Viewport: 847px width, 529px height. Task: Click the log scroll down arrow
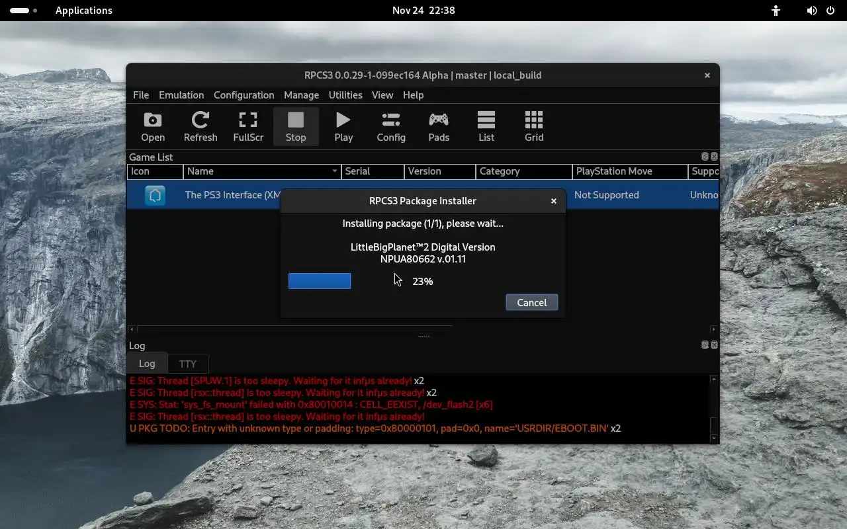pyautogui.click(x=713, y=438)
